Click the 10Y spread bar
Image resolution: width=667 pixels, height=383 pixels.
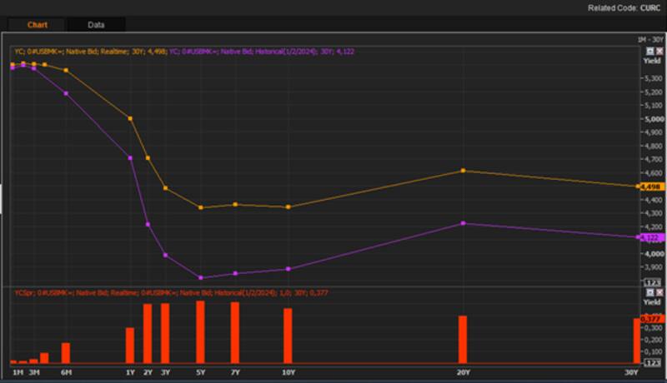click(x=288, y=336)
